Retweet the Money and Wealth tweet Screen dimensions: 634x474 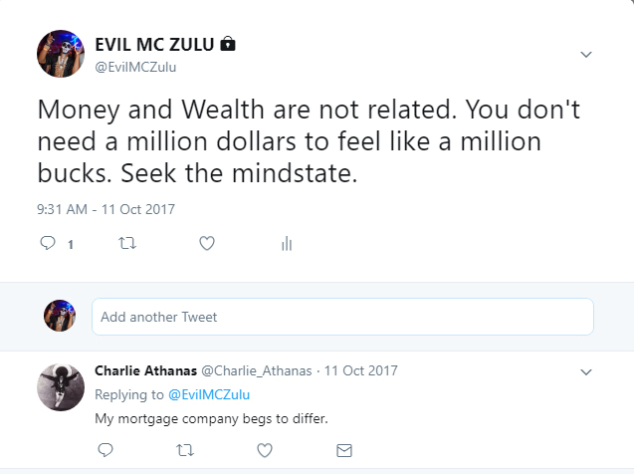click(x=126, y=243)
